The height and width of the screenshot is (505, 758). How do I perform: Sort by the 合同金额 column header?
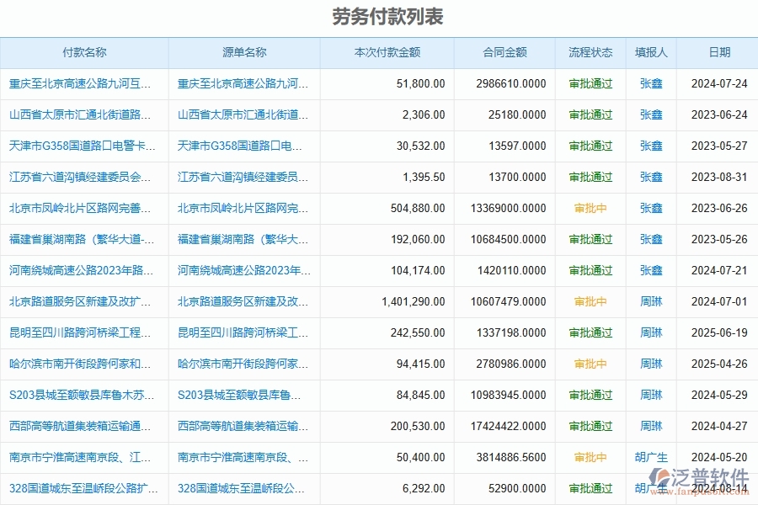[505, 52]
